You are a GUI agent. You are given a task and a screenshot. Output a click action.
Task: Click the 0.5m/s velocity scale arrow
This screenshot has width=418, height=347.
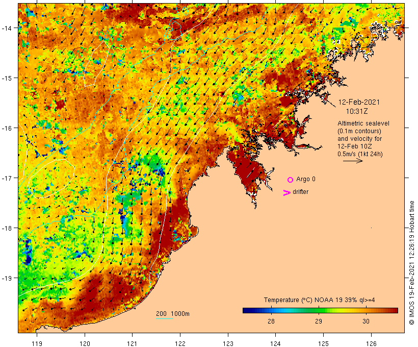click(353, 161)
